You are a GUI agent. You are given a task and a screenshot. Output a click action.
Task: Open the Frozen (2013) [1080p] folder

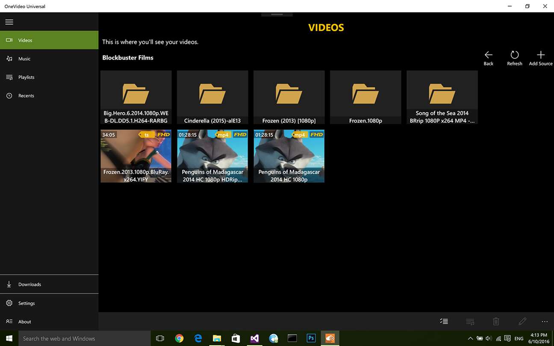click(x=289, y=97)
